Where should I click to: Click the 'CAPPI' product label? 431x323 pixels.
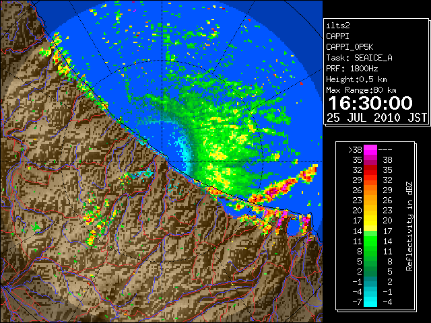pyautogui.click(x=337, y=36)
